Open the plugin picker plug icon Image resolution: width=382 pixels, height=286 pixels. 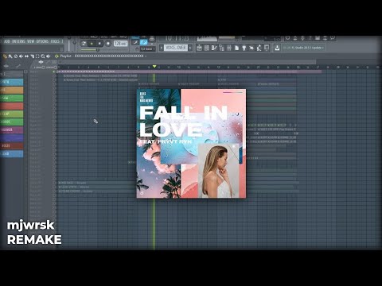pyautogui.click(x=244, y=48)
